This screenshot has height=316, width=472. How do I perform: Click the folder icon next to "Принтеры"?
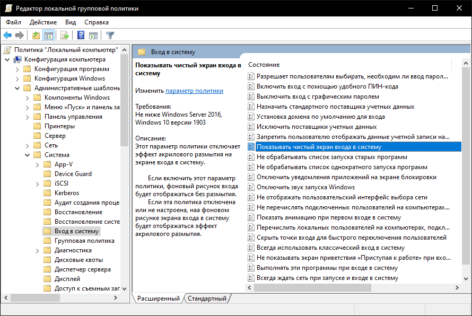pyautogui.click(x=37, y=126)
